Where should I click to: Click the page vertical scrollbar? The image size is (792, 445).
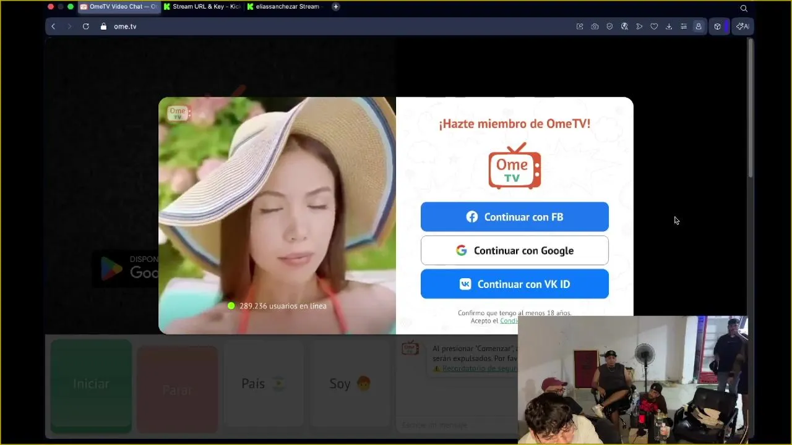pyautogui.click(x=751, y=109)
